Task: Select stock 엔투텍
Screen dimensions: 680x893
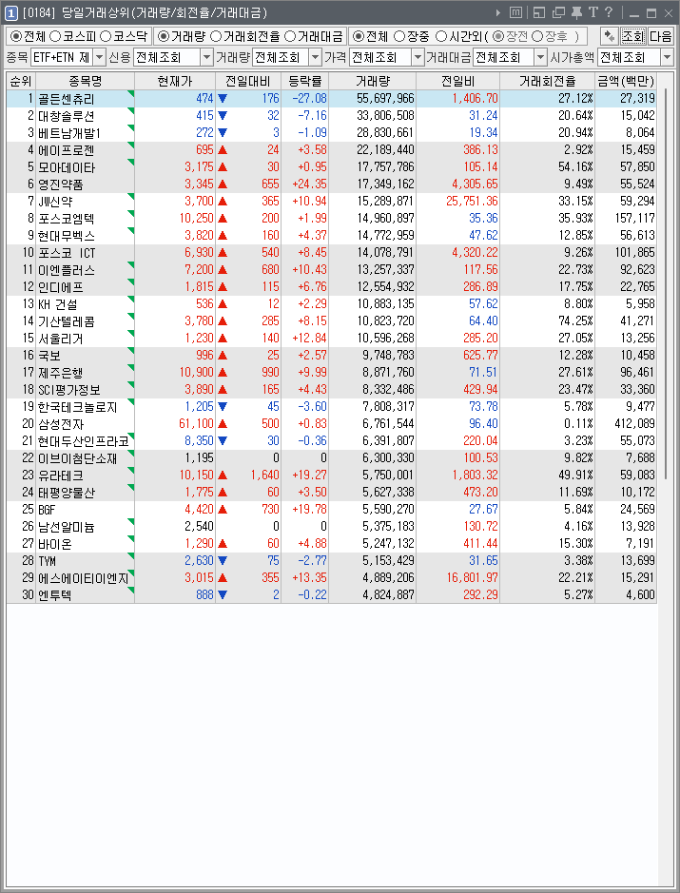Action: pyautogui.click(x=54, y=594)
